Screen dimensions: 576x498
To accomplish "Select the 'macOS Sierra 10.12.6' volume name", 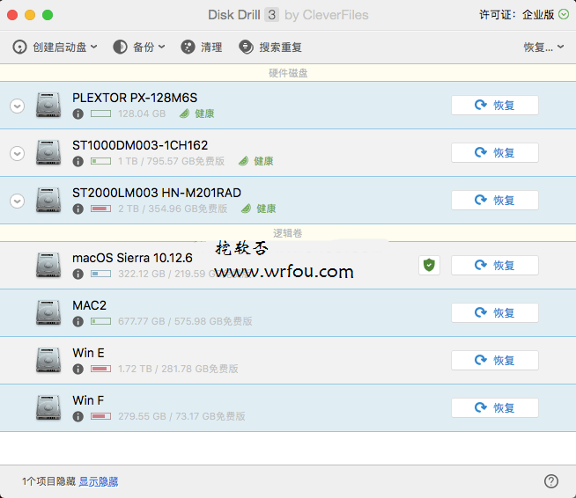I will pyautogui.click(x=132, y=258).
